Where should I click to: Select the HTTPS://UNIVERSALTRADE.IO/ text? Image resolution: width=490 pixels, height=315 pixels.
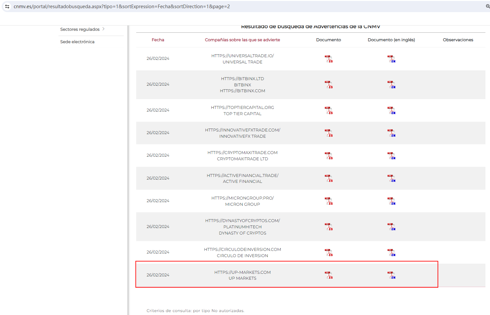point(242,56)
